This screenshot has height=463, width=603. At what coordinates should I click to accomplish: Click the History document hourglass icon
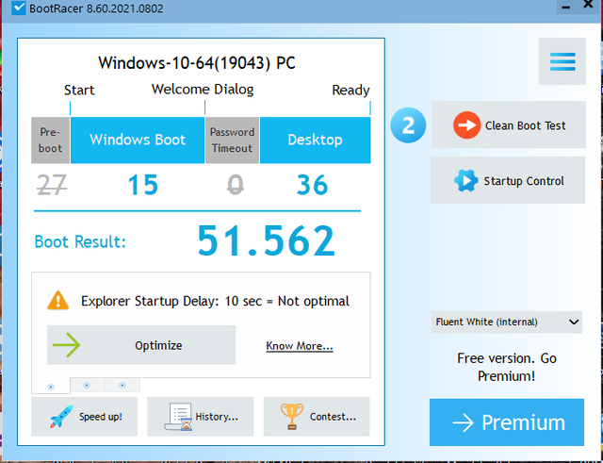(177, 416)
